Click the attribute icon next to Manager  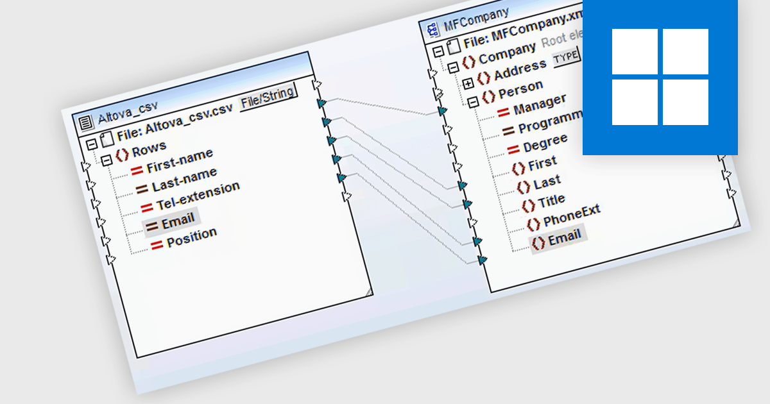coord(506,109)
